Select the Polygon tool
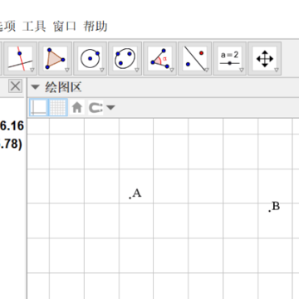 [56, 58]
